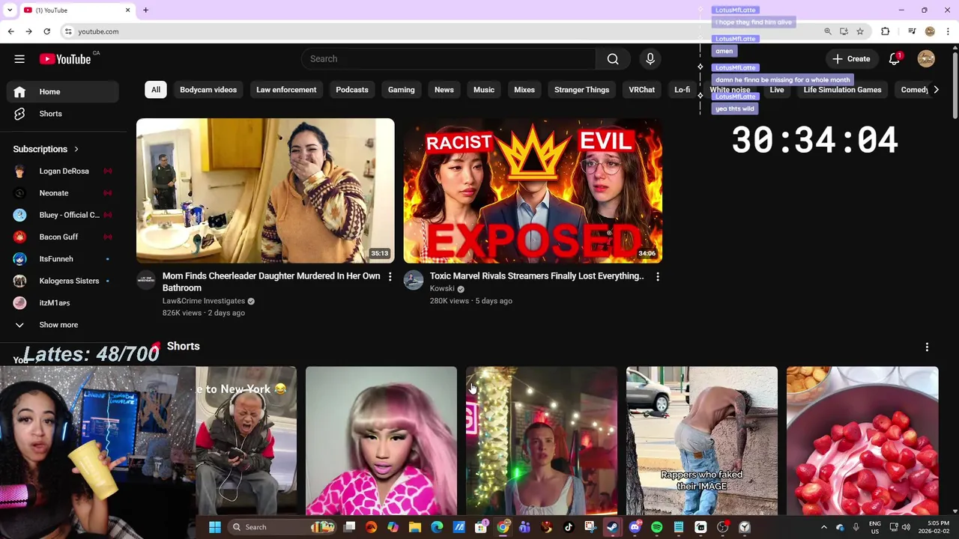Viewport: 959px width, 539px height.
Task: Click Kowski channel avatar
Action: click(414, 280)
